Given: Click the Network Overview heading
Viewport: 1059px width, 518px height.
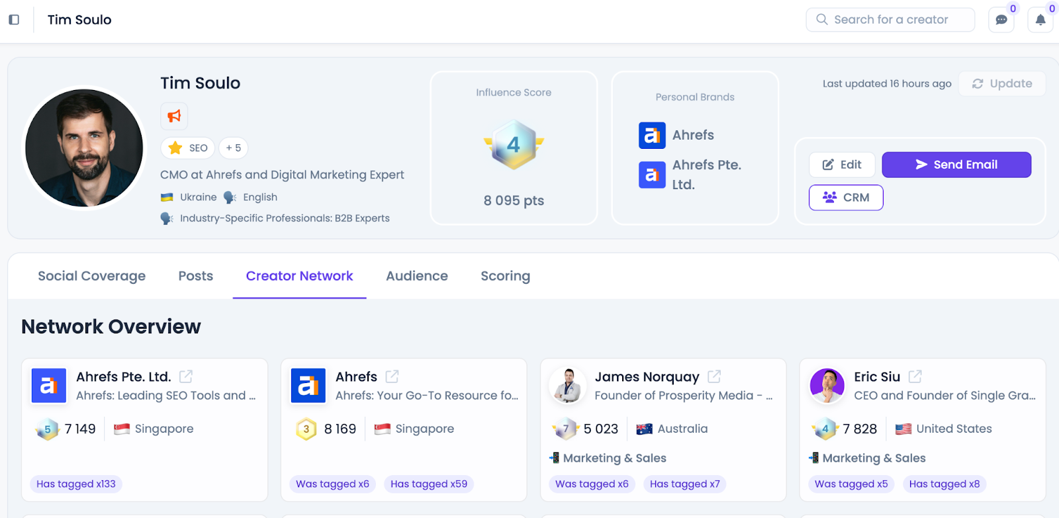Looking at the screenshot, I should click(111, 327).
